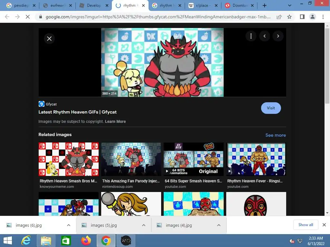Open the three-dot options menu on the image preview
Viewport: 330px width, 247px height.
point(251,36)
